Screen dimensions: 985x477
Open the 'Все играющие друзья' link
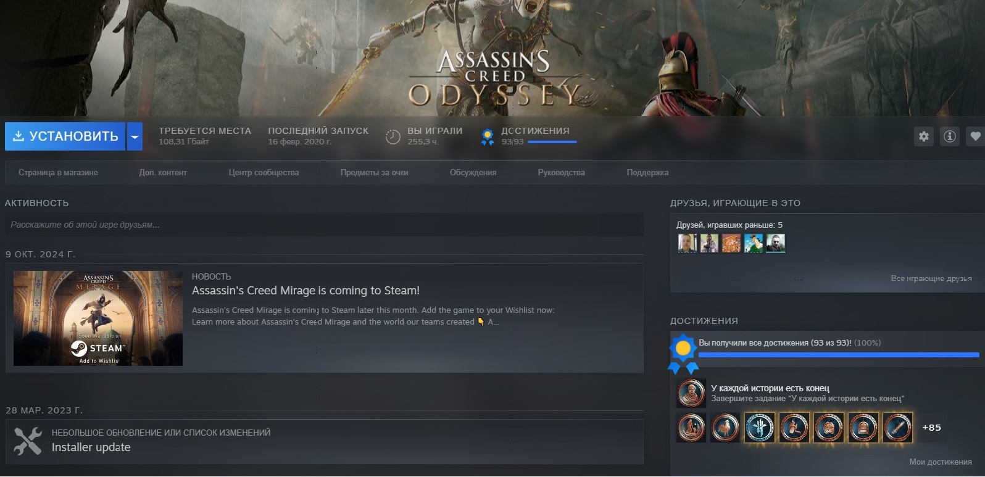(x=931, y=278)
